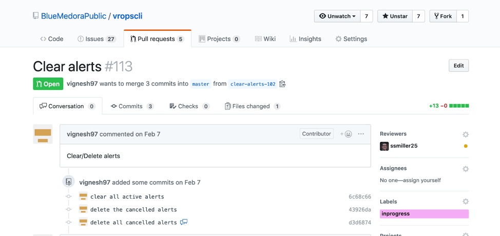Click the green diffstat bar
This screenshot has width=500, height=236.
[459, 106]
